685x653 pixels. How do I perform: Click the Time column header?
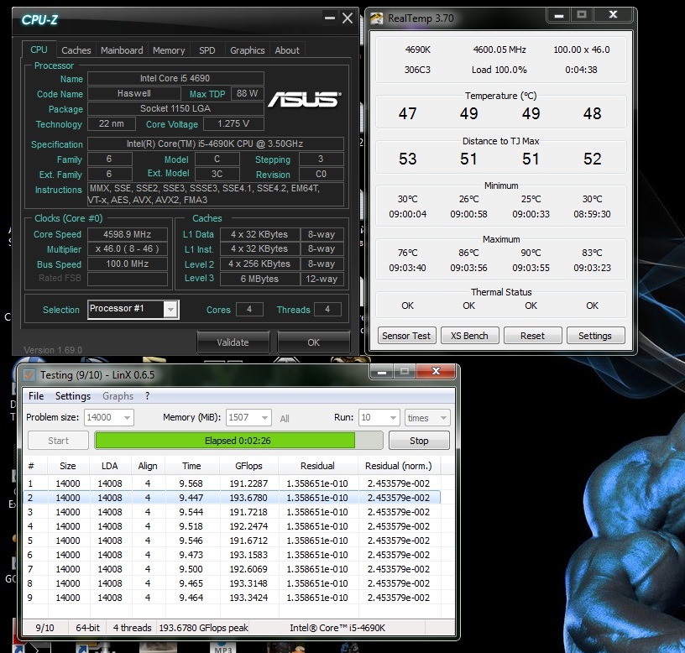pyautogui.click(x=191, y=466)
